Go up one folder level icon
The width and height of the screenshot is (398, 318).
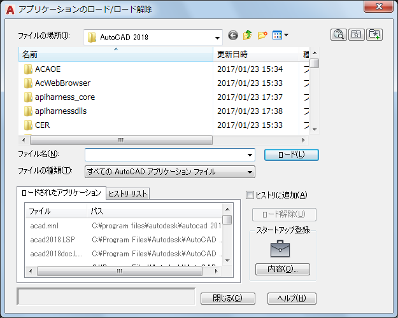[x=247, y=35]
